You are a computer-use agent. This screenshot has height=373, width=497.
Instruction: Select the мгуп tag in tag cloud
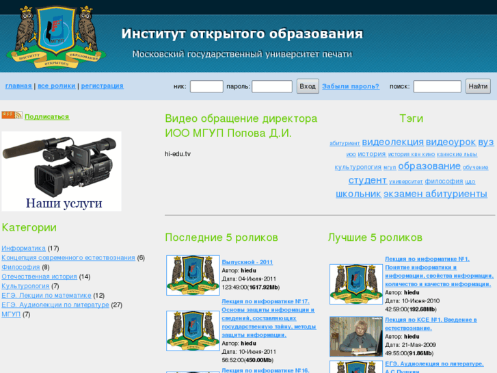(x=390, y=167)
